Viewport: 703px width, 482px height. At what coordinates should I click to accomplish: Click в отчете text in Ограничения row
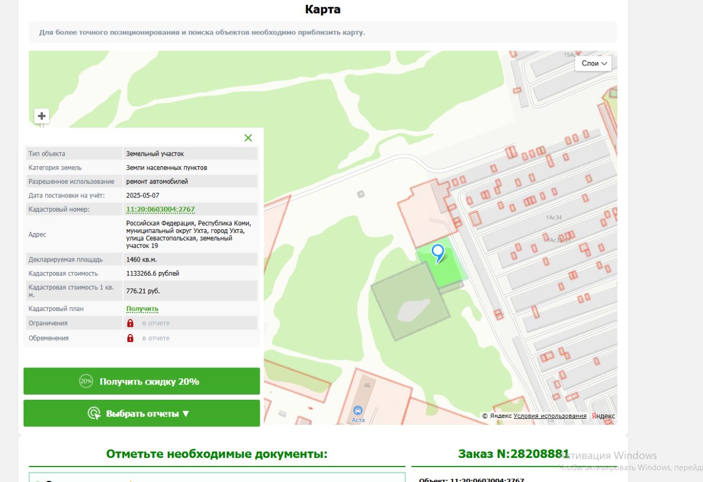pyautogui.click(x=156, y=324)
